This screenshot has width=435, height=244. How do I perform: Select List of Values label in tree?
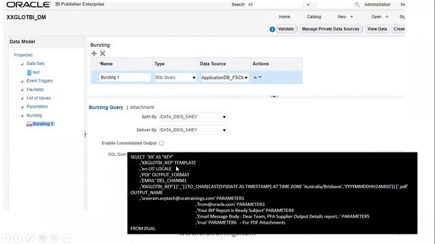pyautogui.click(x=39, y=98)
